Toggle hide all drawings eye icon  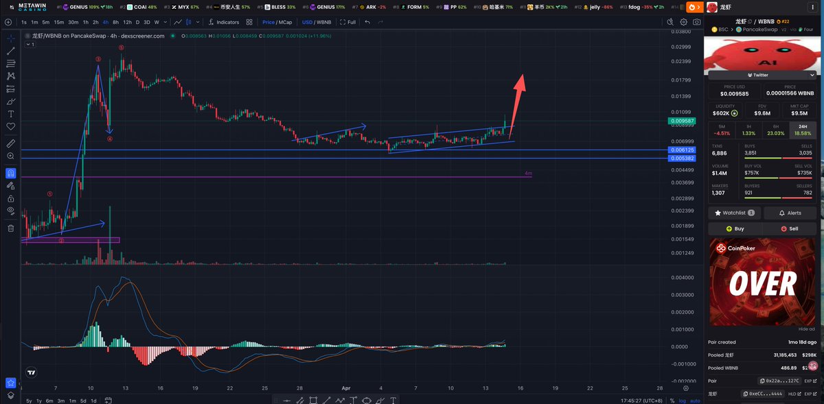(x=11, y=211)
